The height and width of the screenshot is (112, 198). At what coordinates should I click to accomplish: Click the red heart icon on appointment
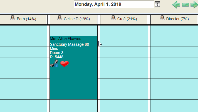click(x=65, y=64)
